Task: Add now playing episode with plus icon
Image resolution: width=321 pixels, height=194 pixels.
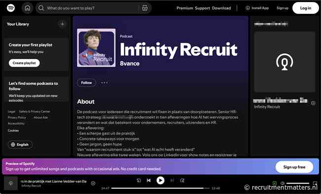Action: pyautogui.click(x=93, y=183)
